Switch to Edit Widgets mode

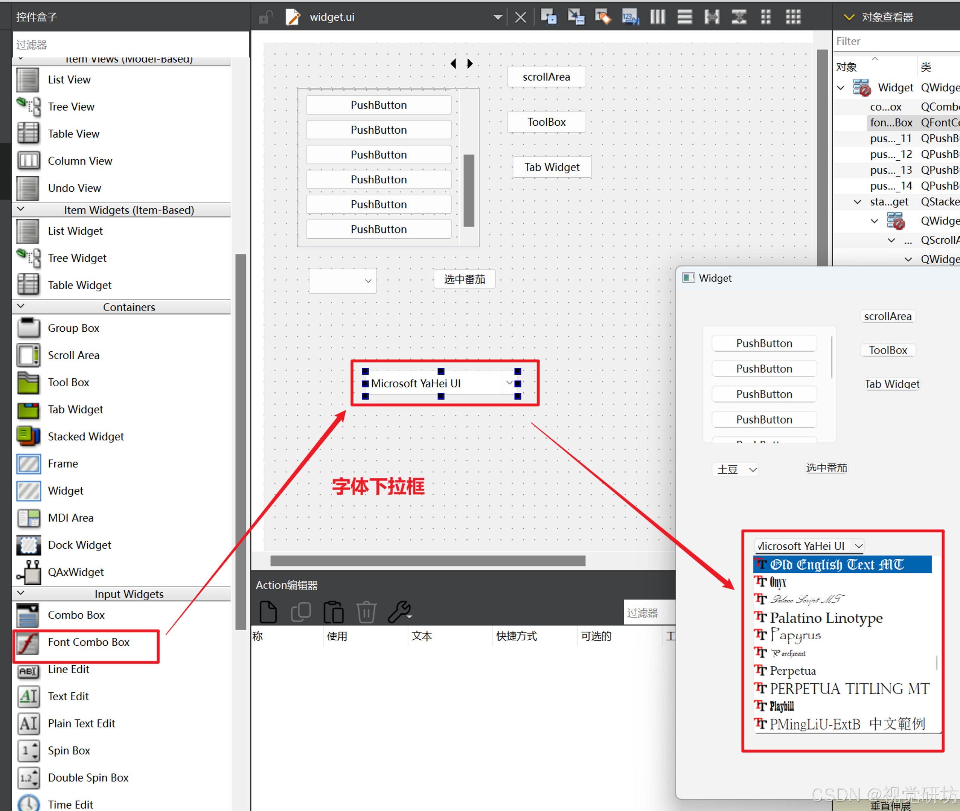549,17
